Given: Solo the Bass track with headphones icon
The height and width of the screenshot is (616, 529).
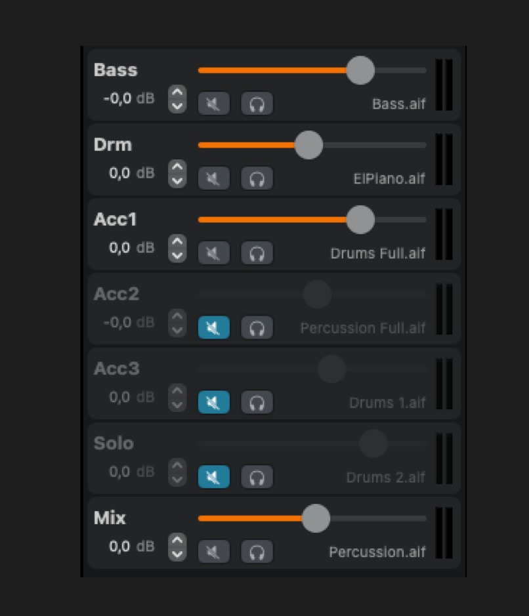Looking at the screenshot, I should 257,104.
